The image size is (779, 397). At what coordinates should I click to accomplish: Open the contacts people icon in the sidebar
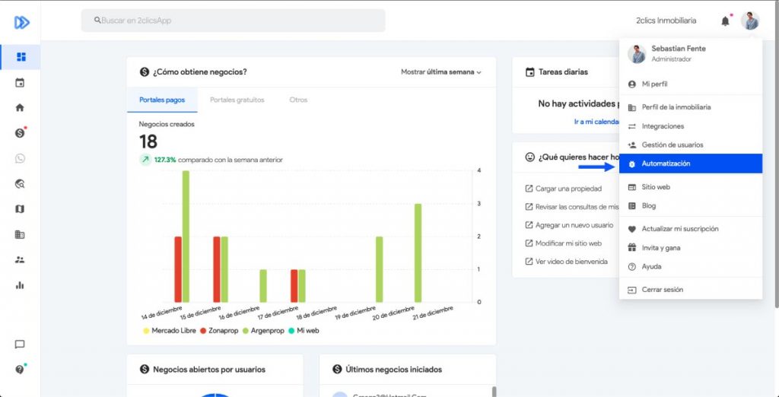pos(20,260)
